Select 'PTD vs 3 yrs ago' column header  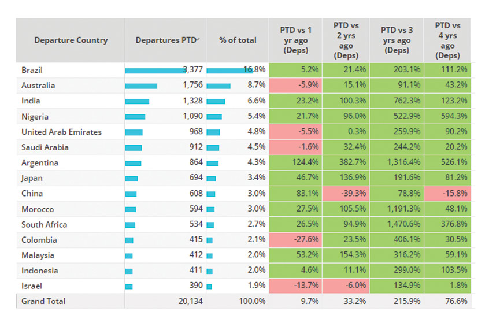[396, 40]
